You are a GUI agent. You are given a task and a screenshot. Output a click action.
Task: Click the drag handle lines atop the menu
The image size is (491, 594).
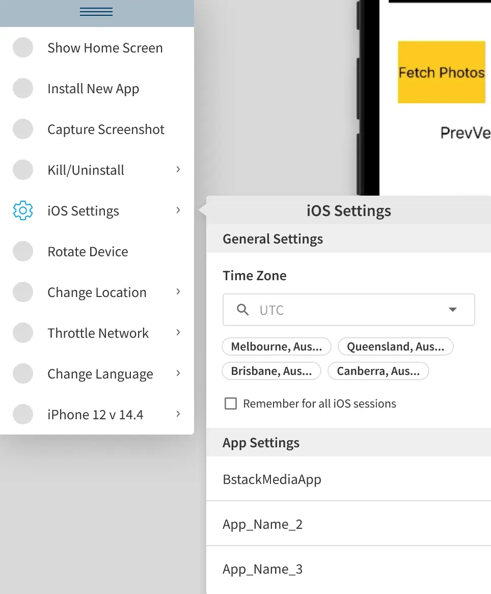(96, 12)
